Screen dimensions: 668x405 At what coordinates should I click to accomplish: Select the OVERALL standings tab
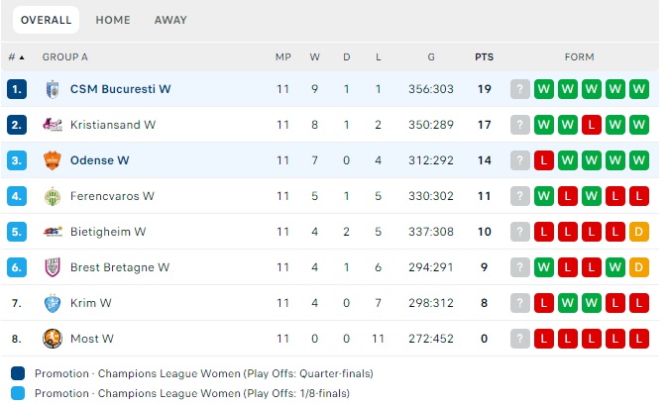pyautogui.click(x=47, y=20)
